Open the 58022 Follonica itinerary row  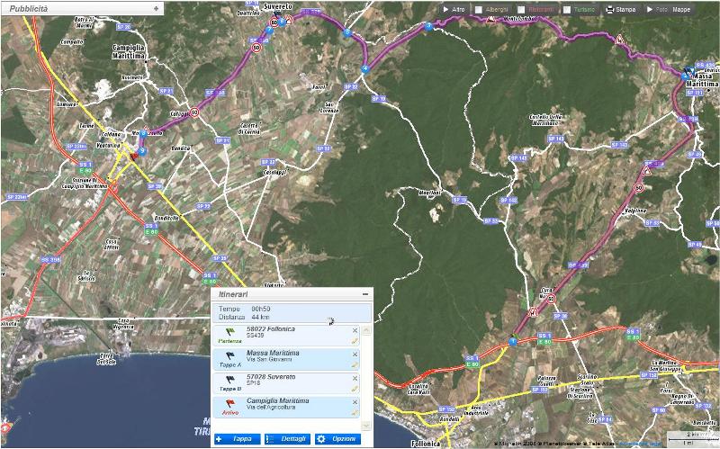[x=286, y=336]
